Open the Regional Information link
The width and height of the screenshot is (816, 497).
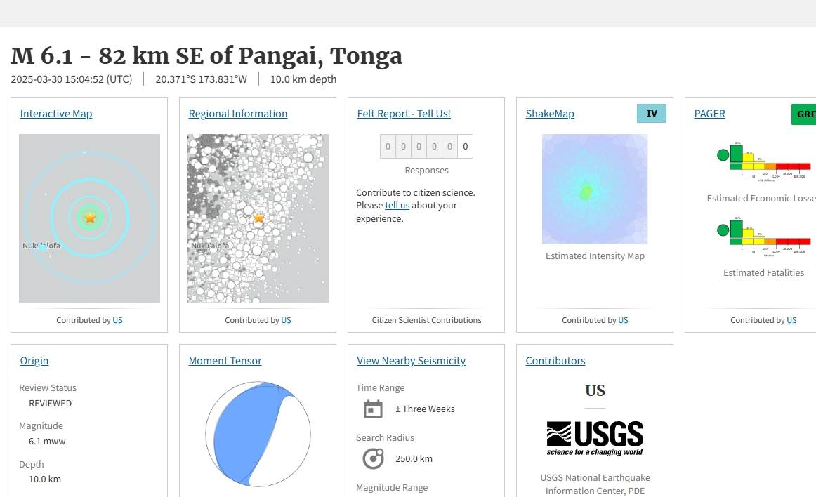coord(238,114)
